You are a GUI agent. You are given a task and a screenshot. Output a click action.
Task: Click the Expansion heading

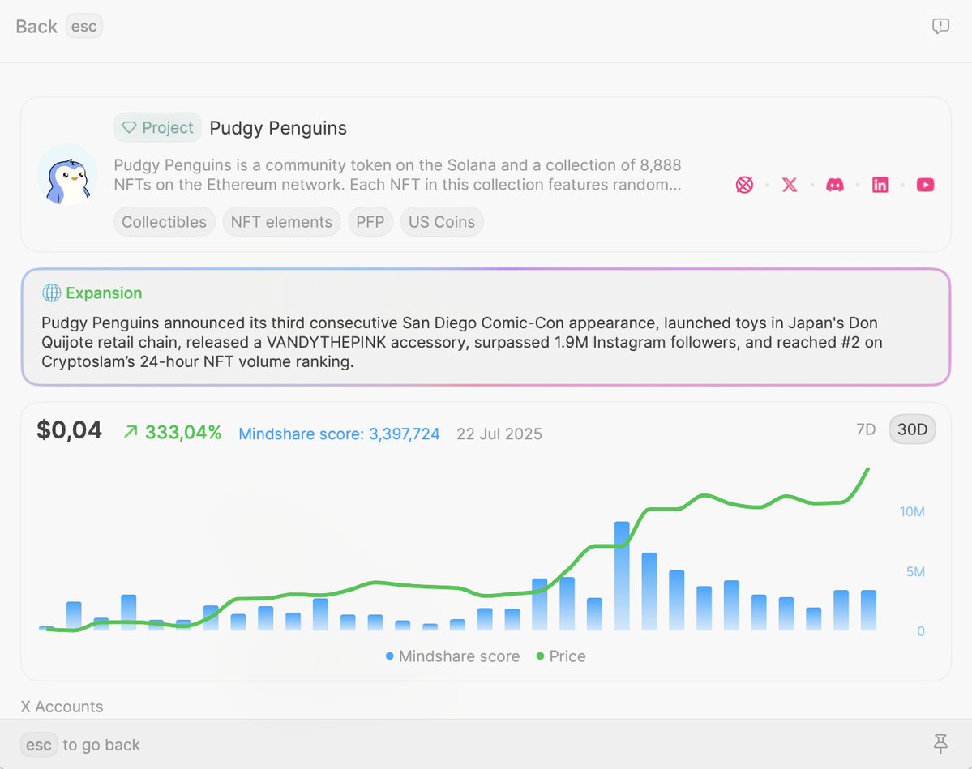104,293
